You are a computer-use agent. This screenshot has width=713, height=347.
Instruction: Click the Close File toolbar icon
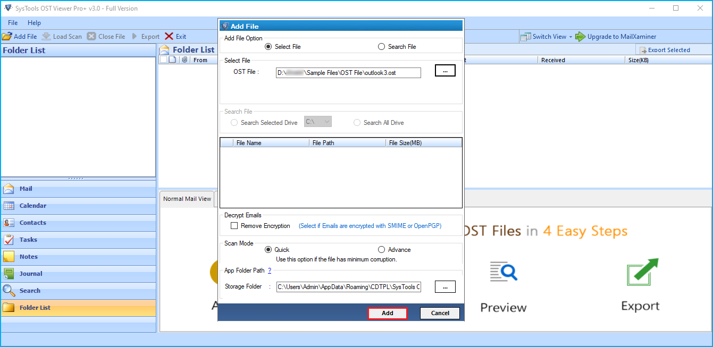coord(91,36)
